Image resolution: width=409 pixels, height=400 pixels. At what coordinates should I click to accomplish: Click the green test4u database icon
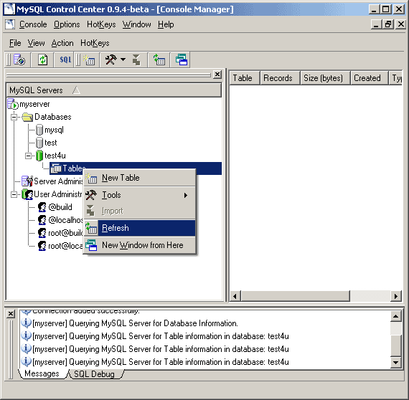[39, 156]
